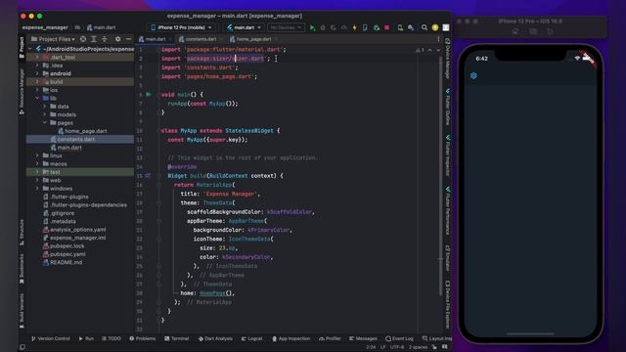626x352 pixels.
Task: Select home_page.dart in project tree
Action: click(82, 131)
